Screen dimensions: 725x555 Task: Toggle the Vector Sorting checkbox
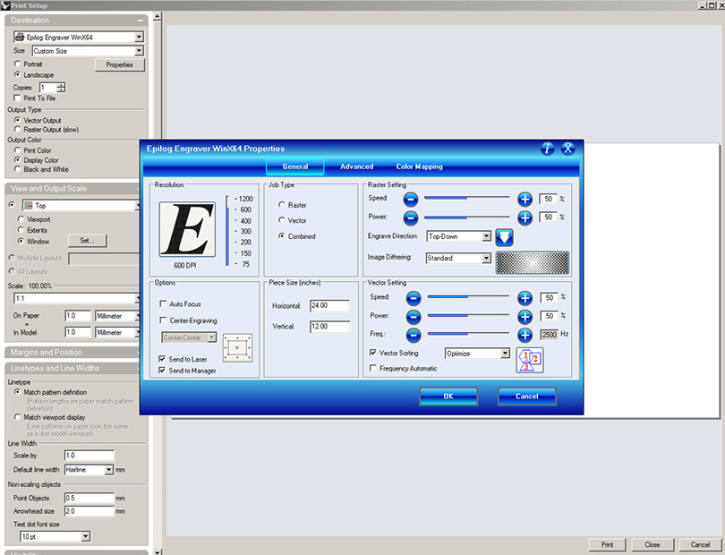(x=372, y=353)
